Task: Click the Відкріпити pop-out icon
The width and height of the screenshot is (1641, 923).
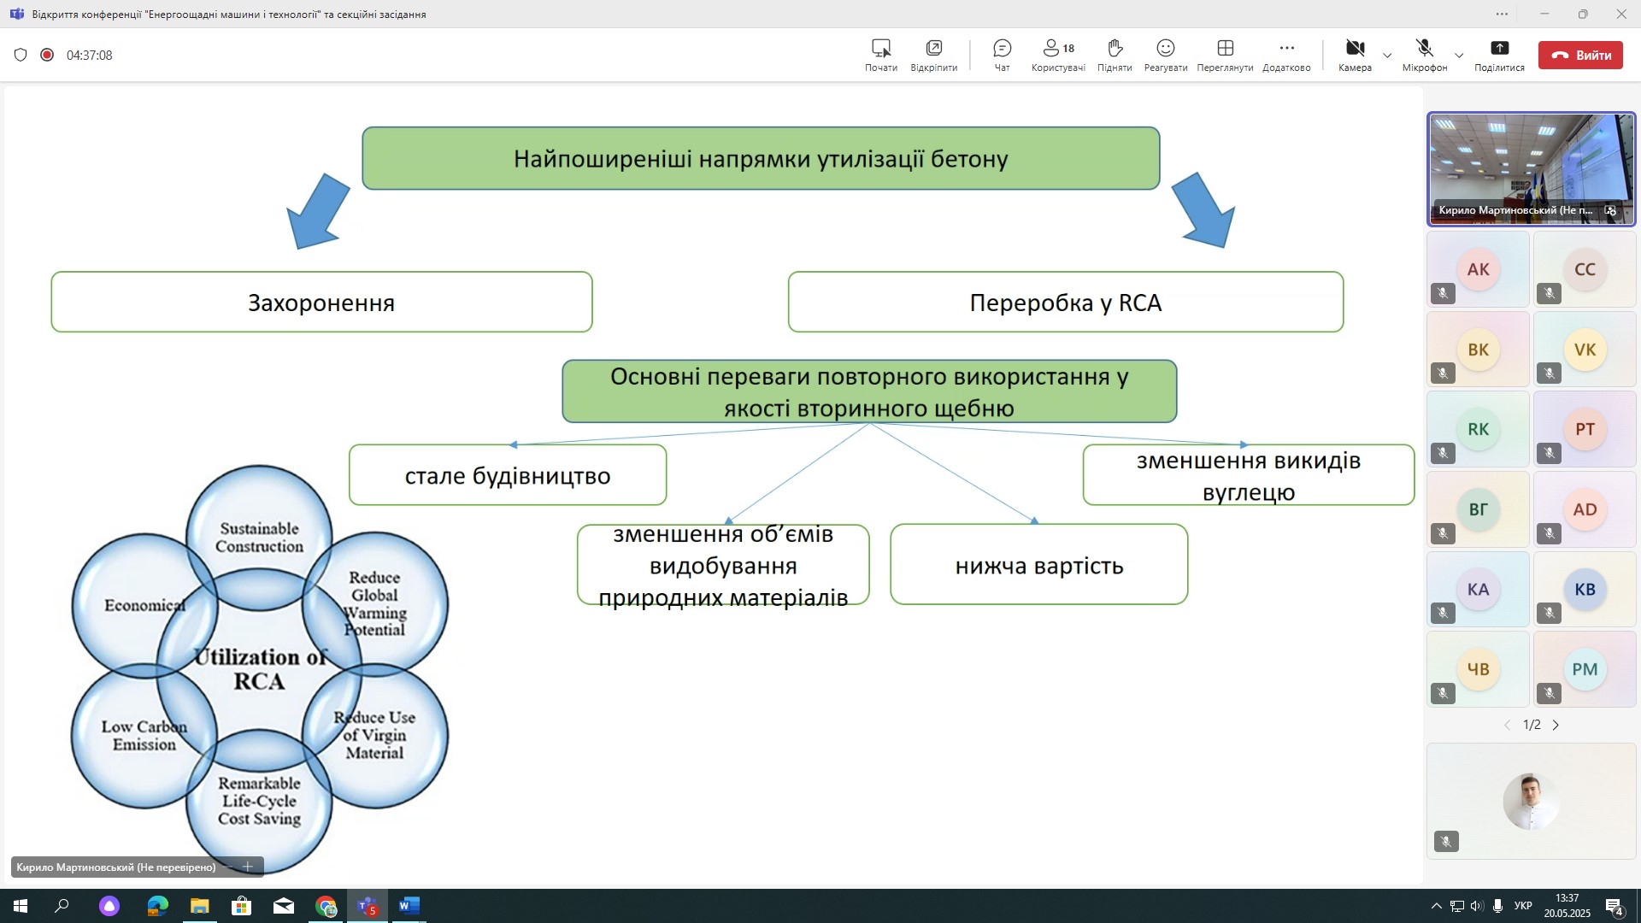Action: [933, 49]
